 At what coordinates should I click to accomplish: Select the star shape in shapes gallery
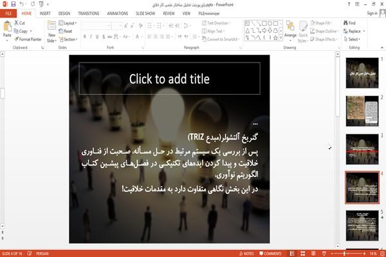tap(275, 38)
